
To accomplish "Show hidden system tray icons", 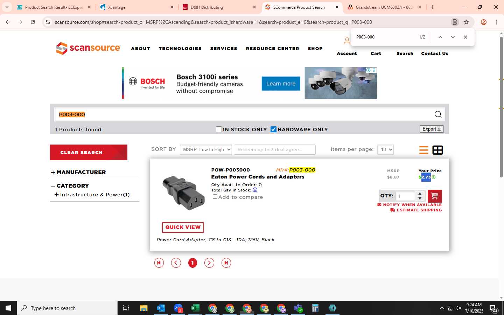I will pyautogui.click(x=442, y=308).
